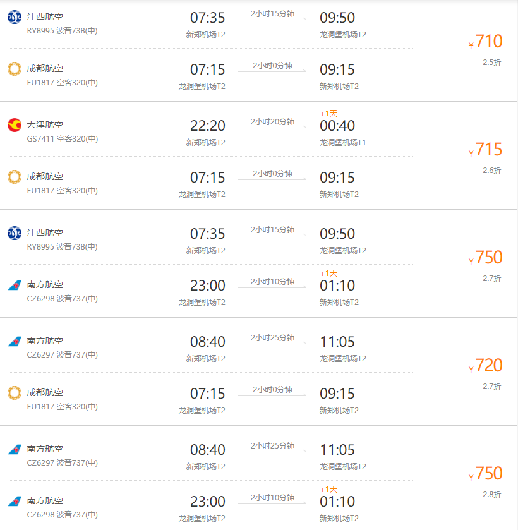Screen dimensions: 518x530
Task: Click the +1天 00:40 arrival at 龙洞堡机场T1
Action: click(337, 123)
